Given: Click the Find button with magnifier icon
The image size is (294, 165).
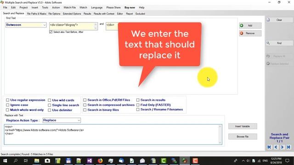Looking at the screenshot, I should (279, 43).
